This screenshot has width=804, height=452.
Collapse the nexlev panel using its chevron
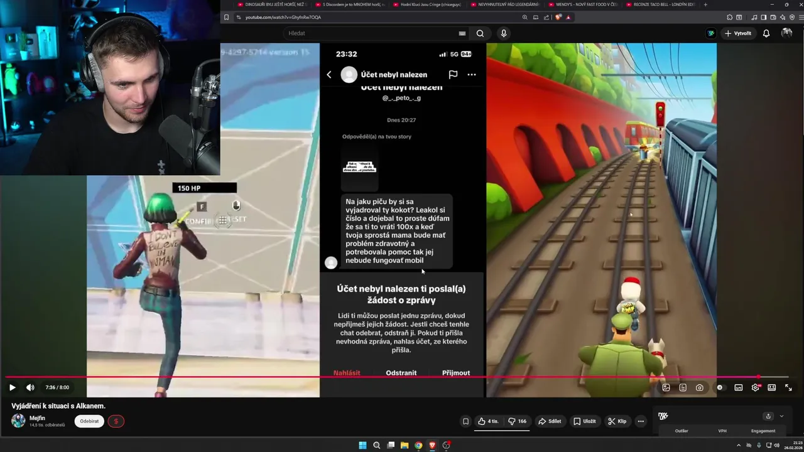coord(781,416)
